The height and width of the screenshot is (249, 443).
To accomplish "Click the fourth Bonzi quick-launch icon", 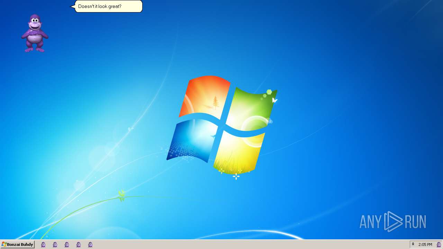I will [x=79, y=245].
